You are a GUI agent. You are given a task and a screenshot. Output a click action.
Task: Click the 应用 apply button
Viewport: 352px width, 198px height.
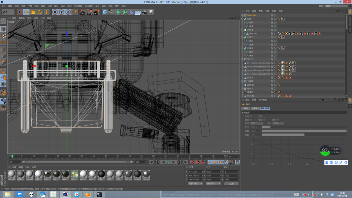click(x=231, y=183)
